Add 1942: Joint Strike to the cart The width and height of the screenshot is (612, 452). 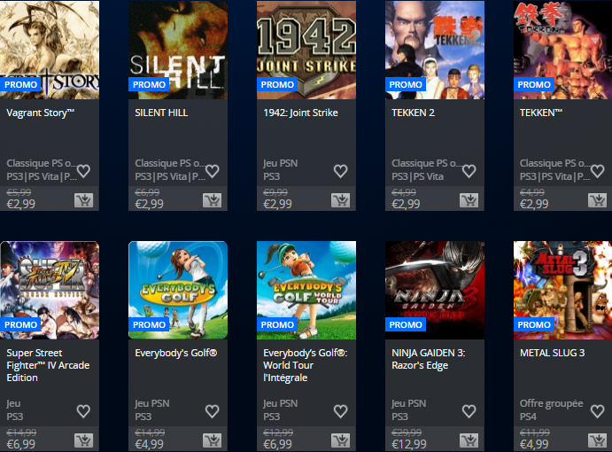click(340, 200)
